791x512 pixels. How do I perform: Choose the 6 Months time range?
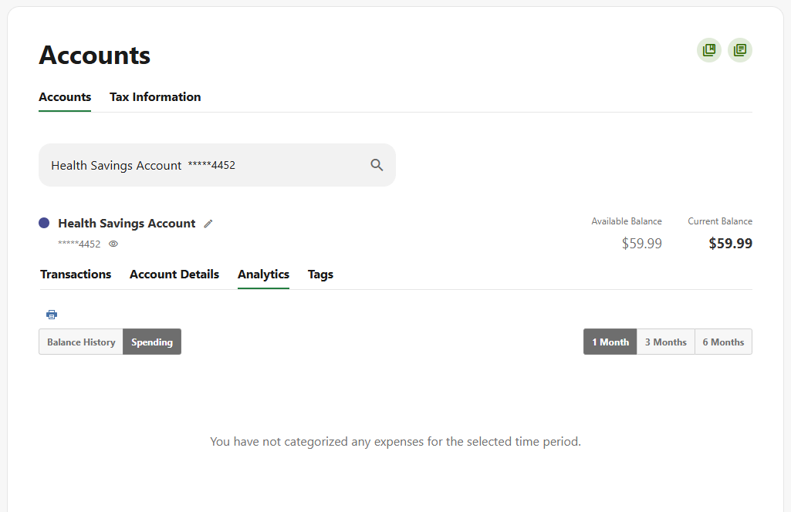tap(723, 342)
